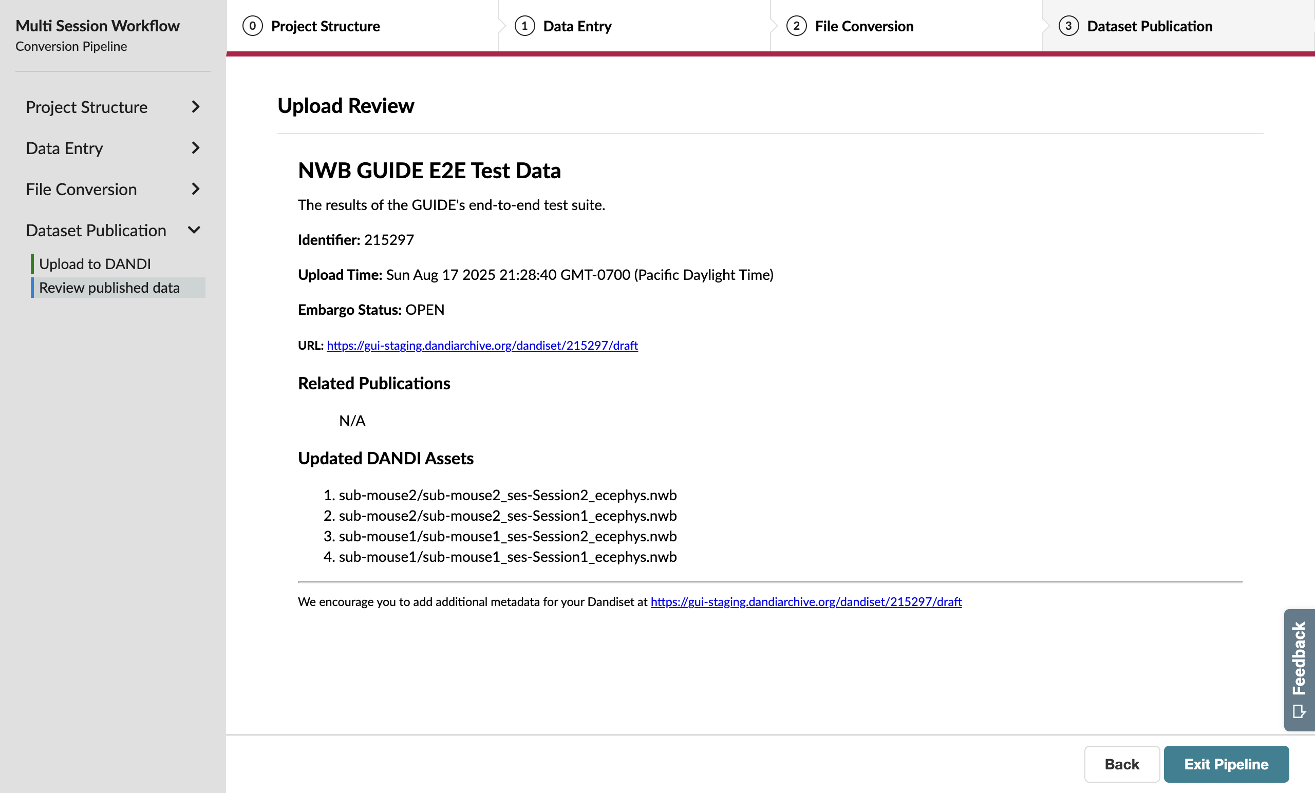Viewport: 1315px width, 793px height.
Task: Click step number 2 circle icon
Action: pos(796,26)
